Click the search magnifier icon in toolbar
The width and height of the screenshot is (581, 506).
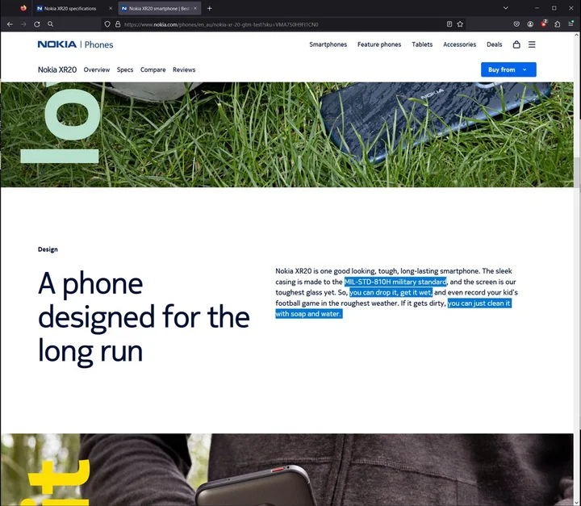[50, 24]
